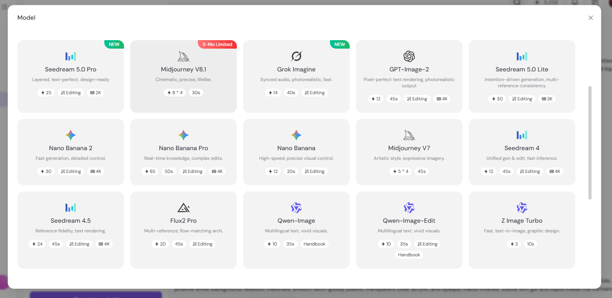Screen dimensions: 612x298
Task: Click the 3-Mo Limited badge on Midjourney V8.1
Action: coord(217,44)
